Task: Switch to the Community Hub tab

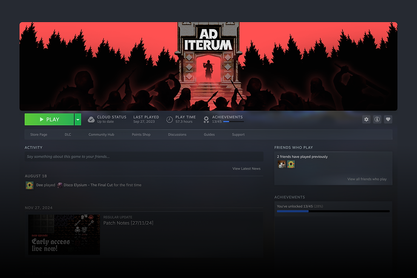Action: [101, 135]
